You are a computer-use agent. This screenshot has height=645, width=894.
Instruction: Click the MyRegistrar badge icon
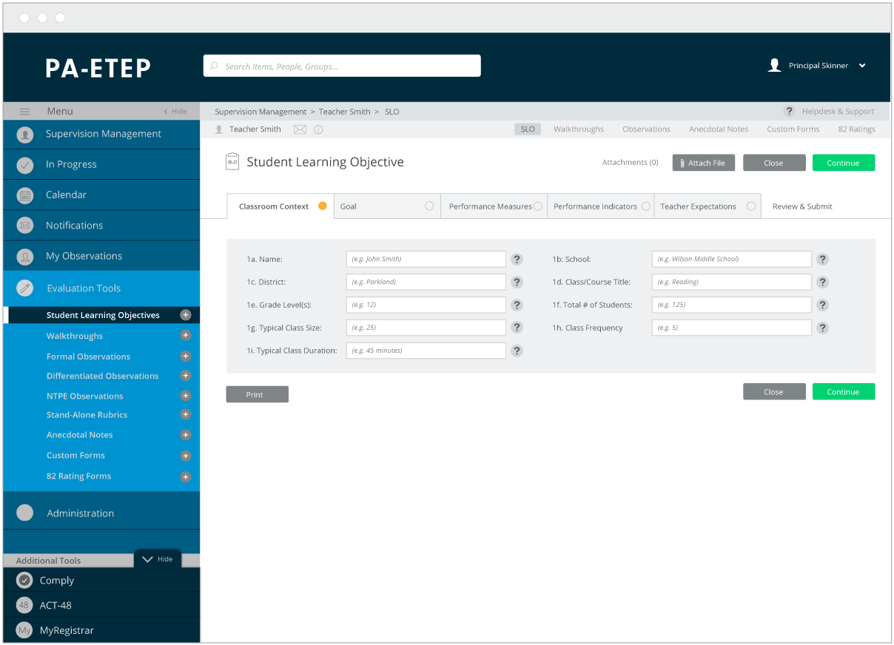[24, 630]
